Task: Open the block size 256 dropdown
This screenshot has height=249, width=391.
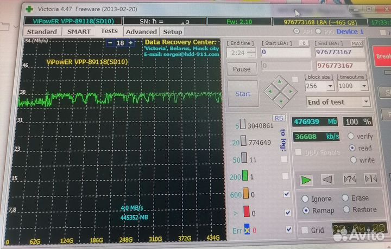Action: 330,86
